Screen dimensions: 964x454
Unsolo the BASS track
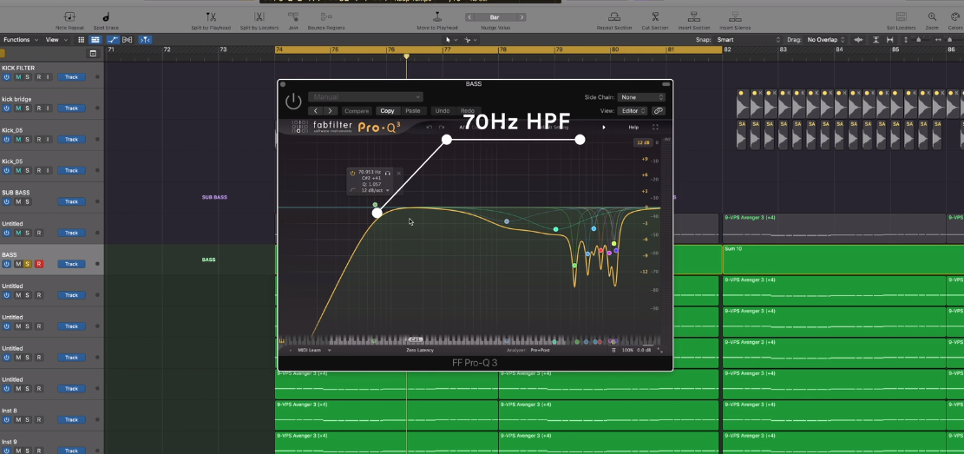pyautogui.click(x=27, y=264)
